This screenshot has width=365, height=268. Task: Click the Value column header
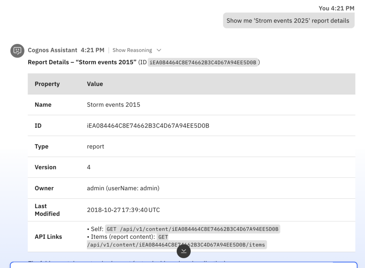(95, 84)
